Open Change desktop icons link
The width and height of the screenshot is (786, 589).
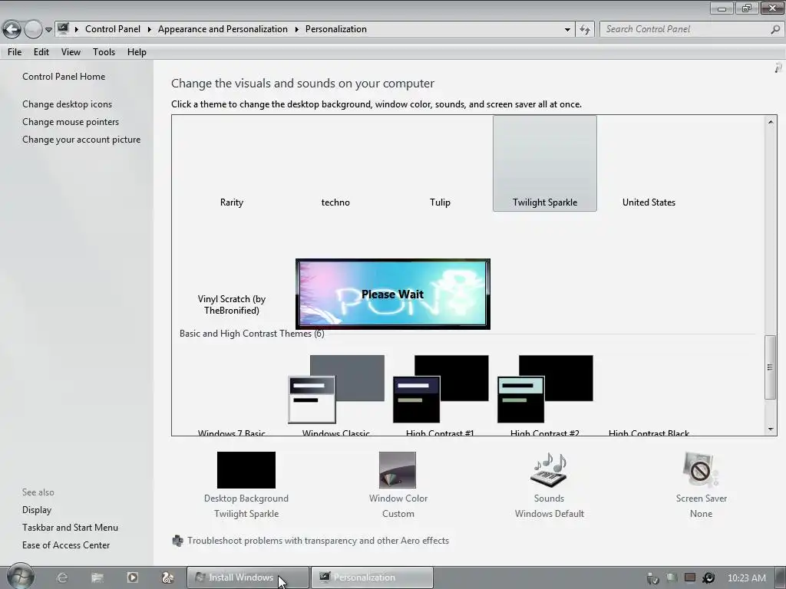68,104
